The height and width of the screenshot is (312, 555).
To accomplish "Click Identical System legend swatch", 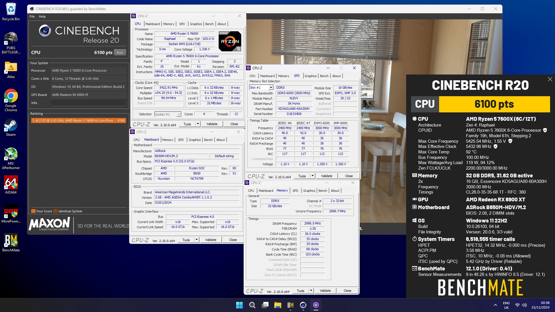I will pos(55,211).
